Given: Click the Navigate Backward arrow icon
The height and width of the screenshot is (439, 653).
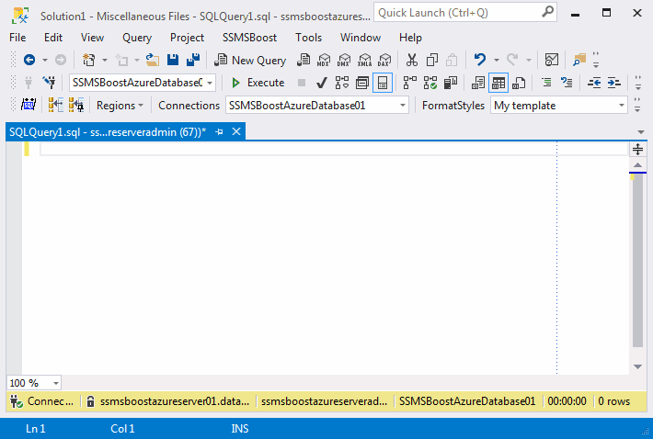Looking at the screenshot, I should coord(29,60).
